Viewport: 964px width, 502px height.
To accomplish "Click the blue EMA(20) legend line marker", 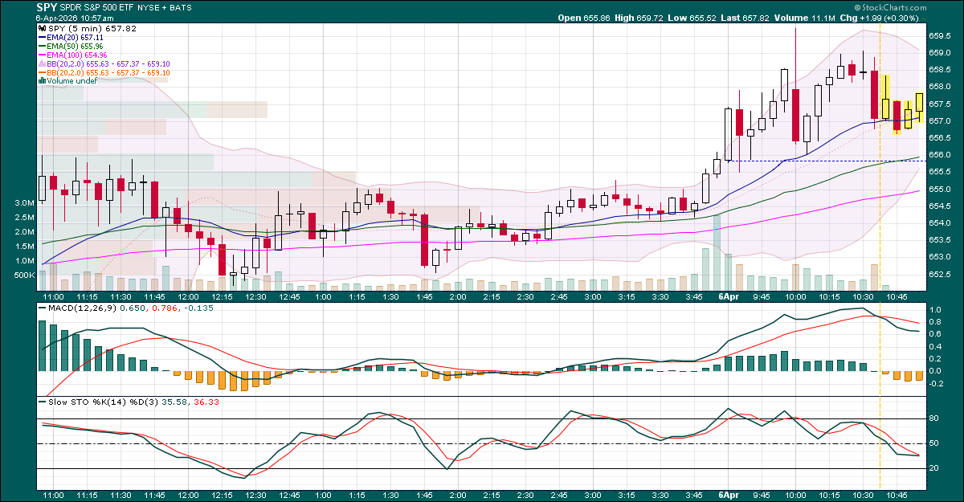I will pyautogui.click(x=42, y=37).
